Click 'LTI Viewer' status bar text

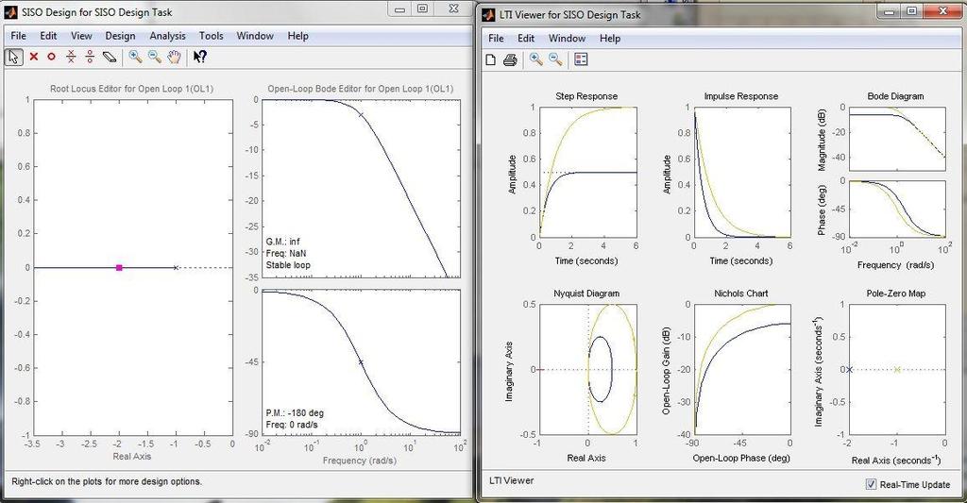(511, 480)
